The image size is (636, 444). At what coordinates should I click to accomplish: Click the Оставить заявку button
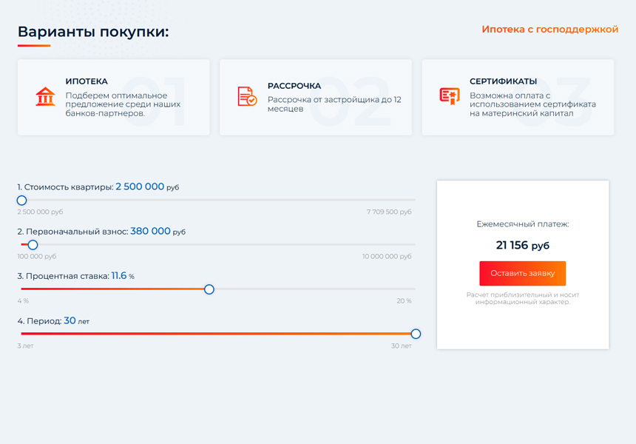pyautogui.click(x=523, y=273)
